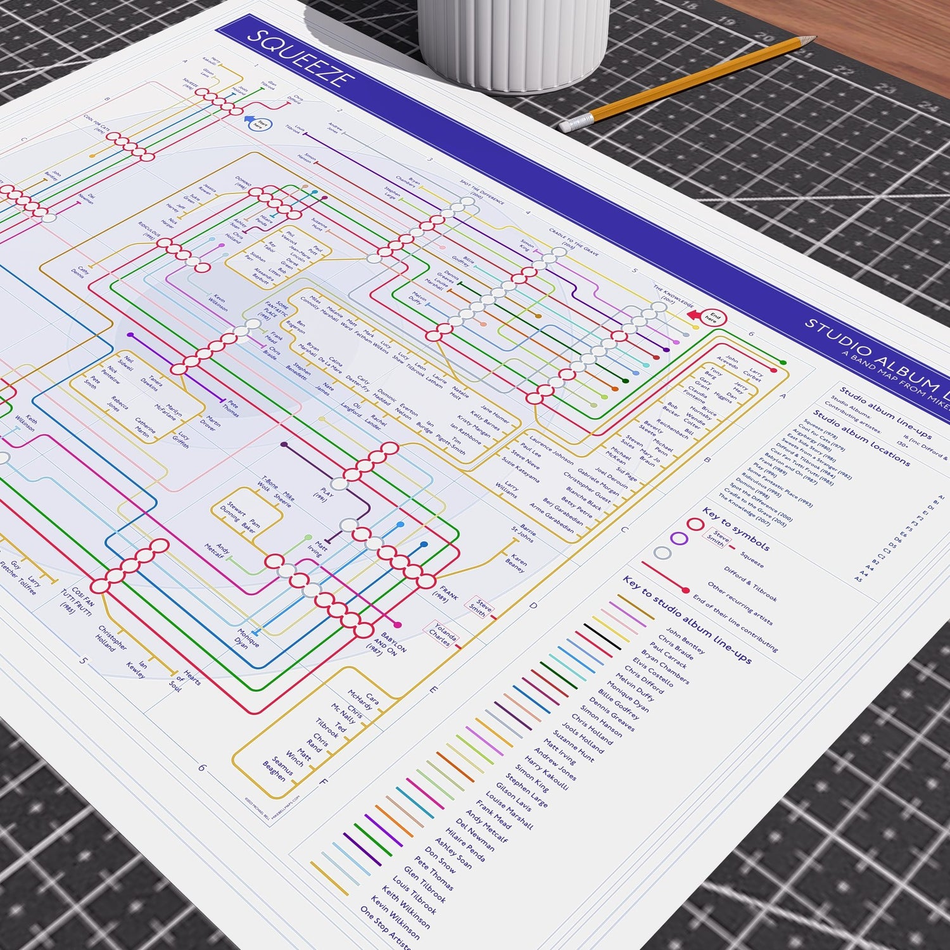Select 'Jools Holland' in the line-up key
Image resolution: width=950 pixels, height=950 pixels.
tap(583, 738)
